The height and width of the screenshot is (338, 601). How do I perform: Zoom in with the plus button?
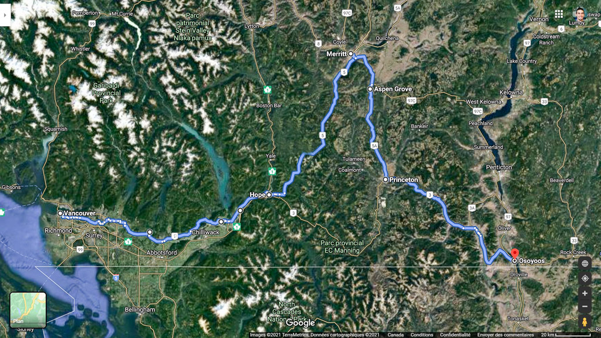[x=585, y=293]
